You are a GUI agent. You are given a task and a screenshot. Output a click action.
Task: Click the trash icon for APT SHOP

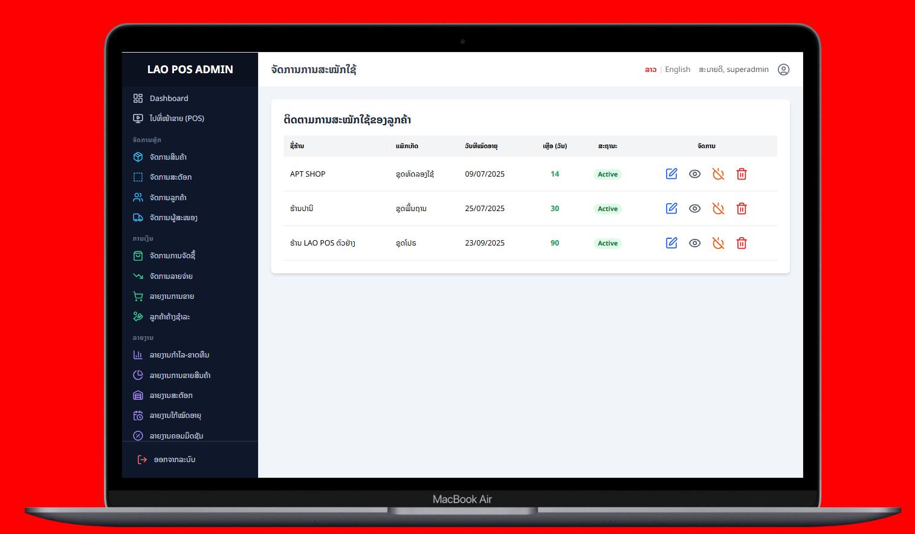pyautogui.click(x=742, y=174)
